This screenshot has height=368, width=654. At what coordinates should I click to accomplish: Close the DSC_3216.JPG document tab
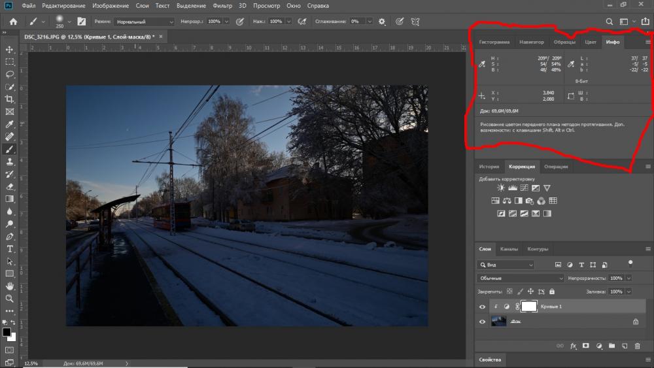click(161, 37)
